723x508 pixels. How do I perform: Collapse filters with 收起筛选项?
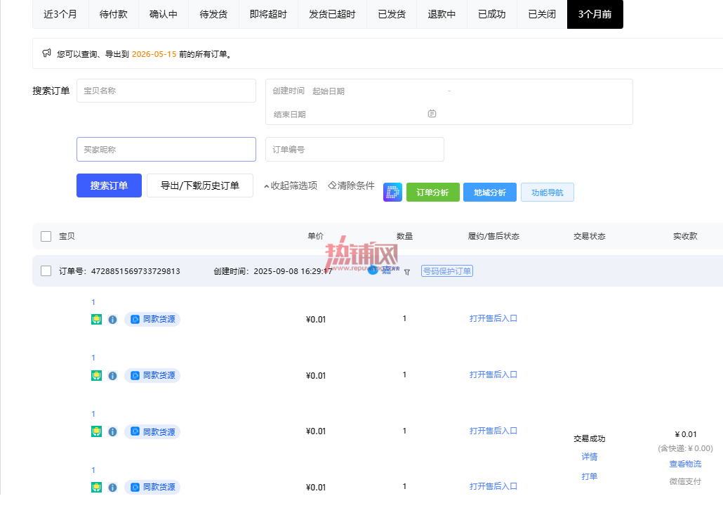(x=291, y=185)
